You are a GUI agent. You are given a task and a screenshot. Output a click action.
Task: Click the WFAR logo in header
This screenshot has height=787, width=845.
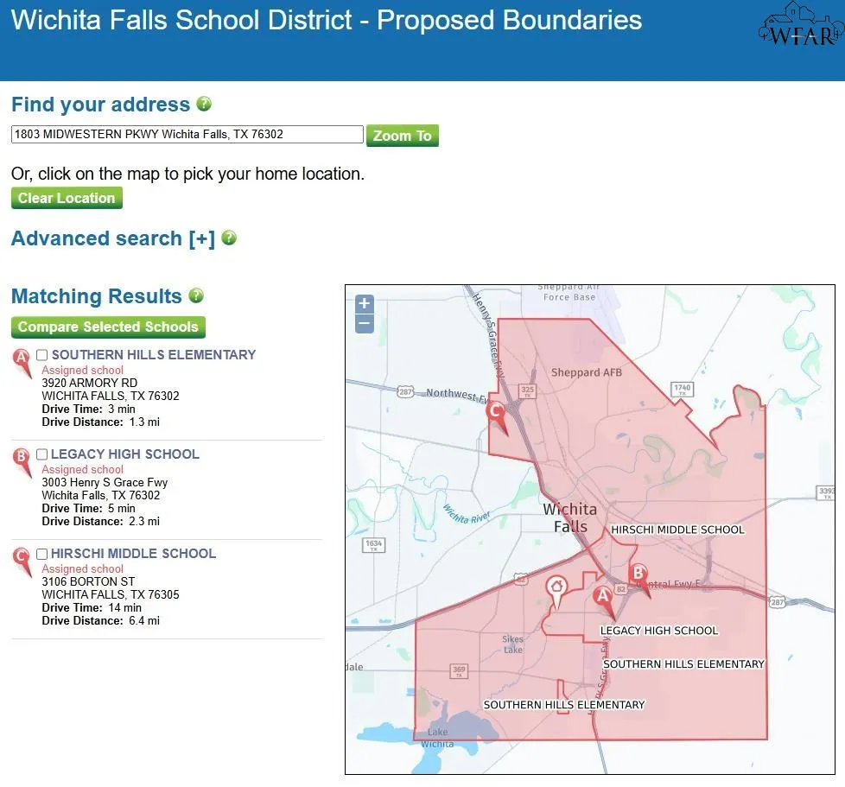801,26
